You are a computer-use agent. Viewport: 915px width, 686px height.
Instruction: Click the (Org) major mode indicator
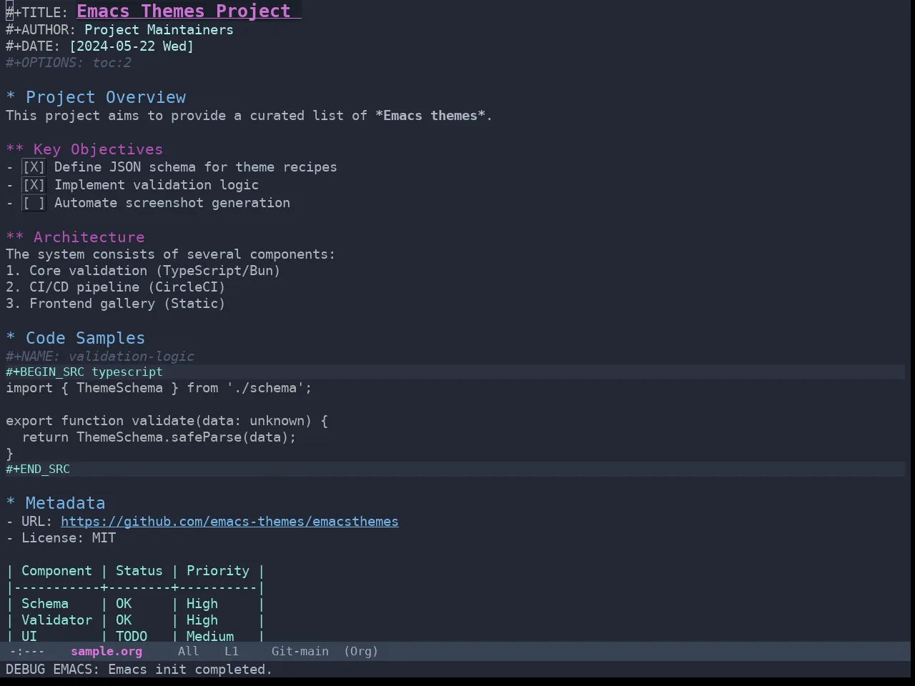coord(361,651)
